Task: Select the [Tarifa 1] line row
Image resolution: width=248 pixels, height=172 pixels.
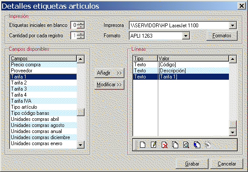Action: pos(181,77)
